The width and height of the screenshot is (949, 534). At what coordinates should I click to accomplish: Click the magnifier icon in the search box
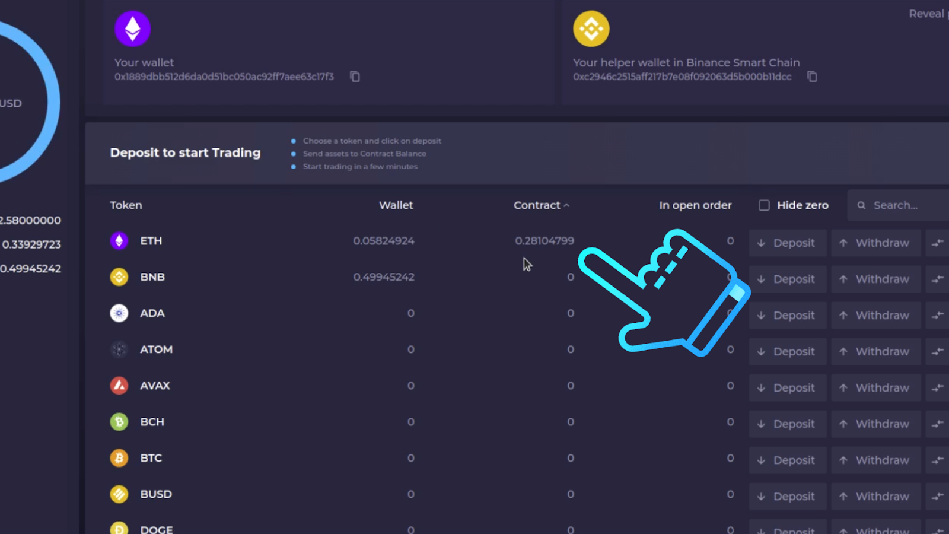[x=861, y=205]
